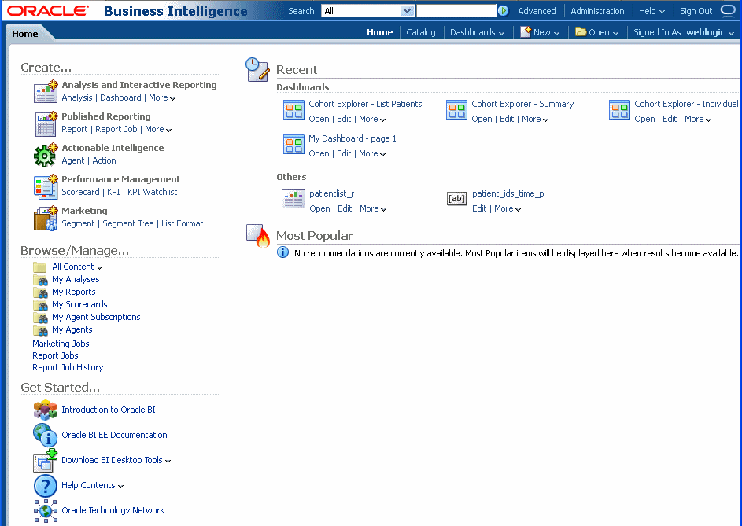The width and height of the screenshot is (742, 526).
Task: Open Advanced search
Action: [x=537, y=11]
